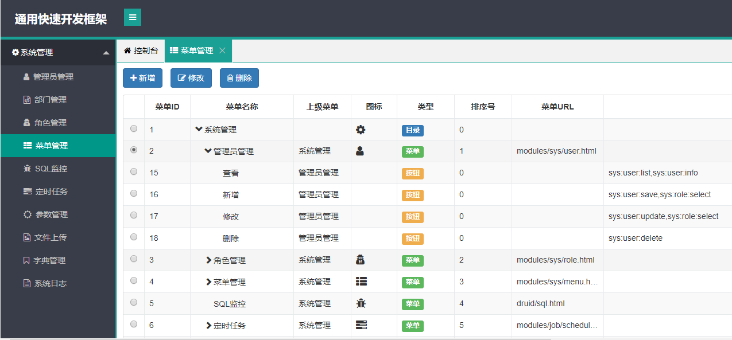
Task: Select radio button for menu ID 1
Action: pos(134,128)
